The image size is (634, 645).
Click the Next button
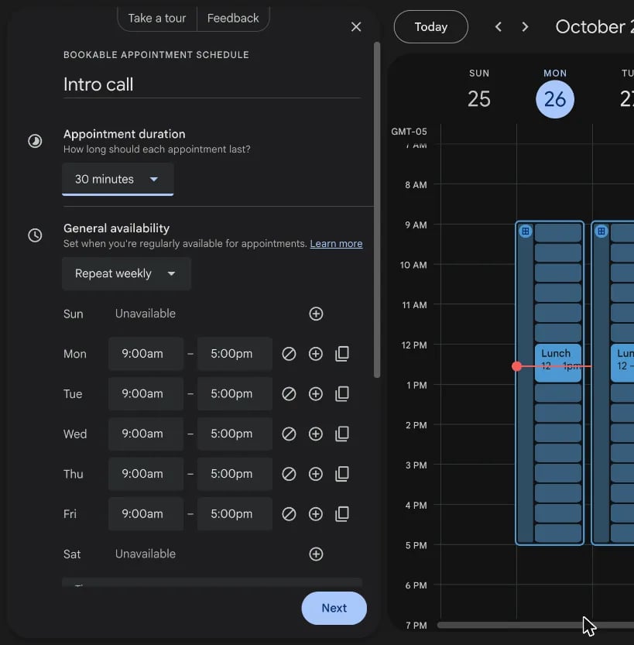334,608
